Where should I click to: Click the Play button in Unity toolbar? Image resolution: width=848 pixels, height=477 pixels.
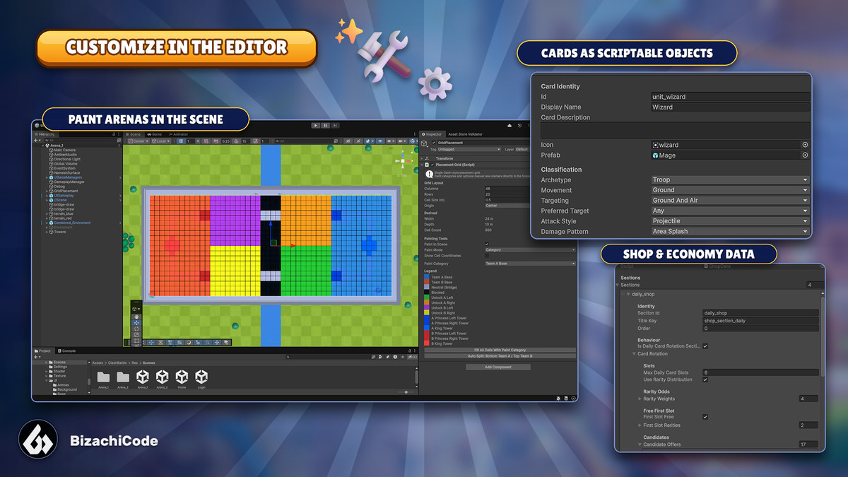click(x=316, y=125)
